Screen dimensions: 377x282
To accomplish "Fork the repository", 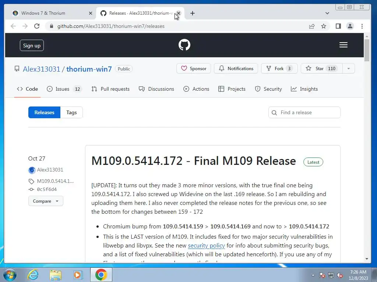I will pyautogui.click(x=279, y=69).
